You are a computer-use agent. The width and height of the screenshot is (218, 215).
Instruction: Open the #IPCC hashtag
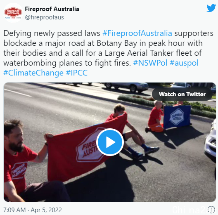77,73
